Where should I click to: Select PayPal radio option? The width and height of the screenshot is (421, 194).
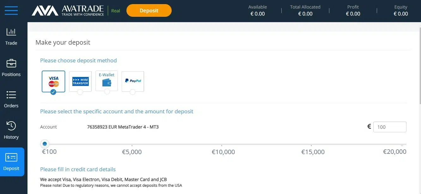(x=133, y=92)
